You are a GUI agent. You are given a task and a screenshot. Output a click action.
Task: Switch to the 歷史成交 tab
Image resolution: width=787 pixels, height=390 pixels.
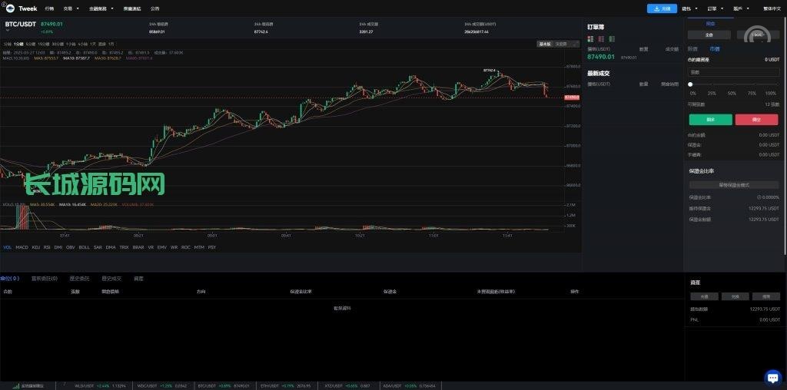(111, 279)
